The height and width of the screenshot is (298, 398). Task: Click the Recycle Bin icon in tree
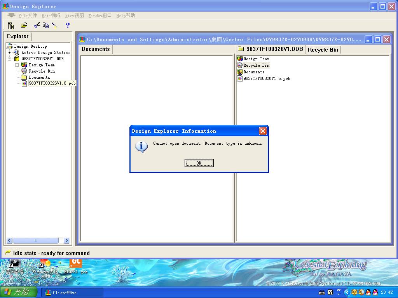[24, 71]
